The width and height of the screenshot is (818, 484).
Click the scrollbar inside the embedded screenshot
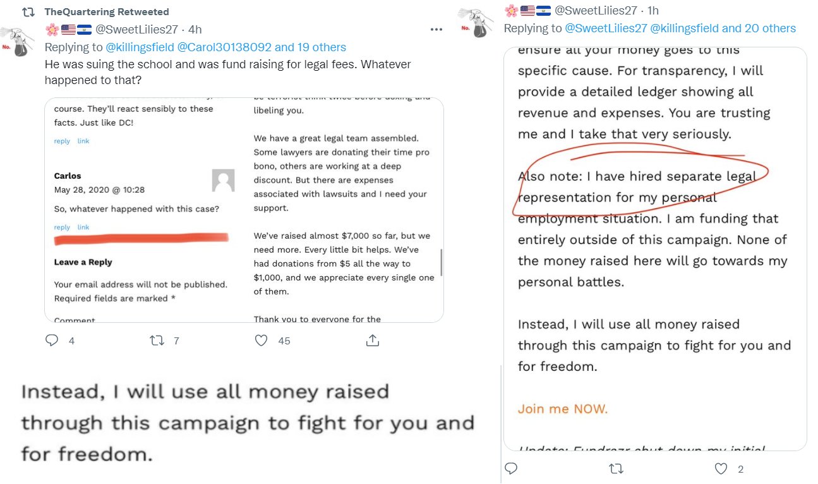tap(441, 262)
